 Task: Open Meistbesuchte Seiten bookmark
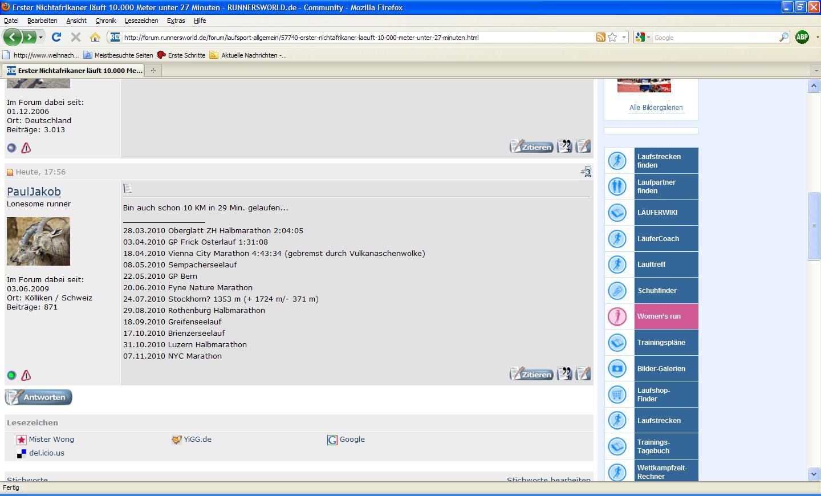pyautogui.click(x=118, y=55)
